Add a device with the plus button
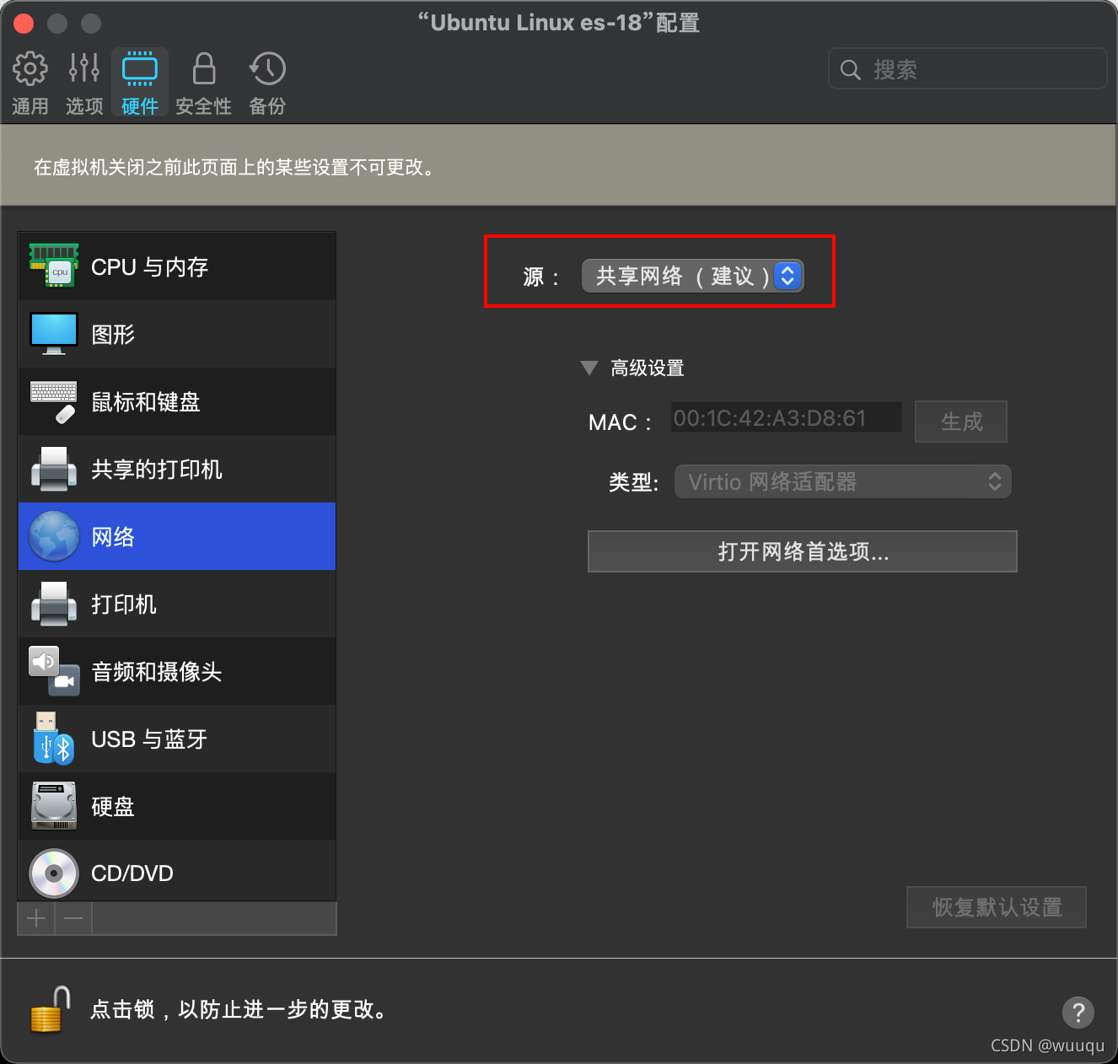The height and width of the screenshot is (1064, 1118). (x=36, y=918)
